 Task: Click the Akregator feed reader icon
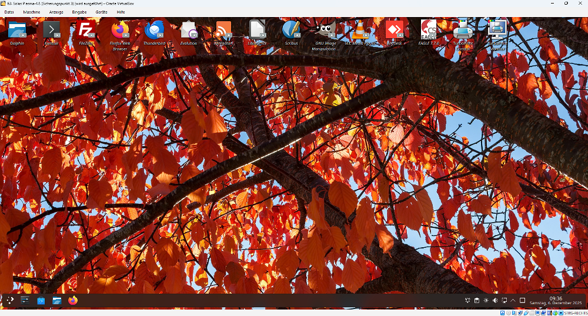(x=223, y=30)
